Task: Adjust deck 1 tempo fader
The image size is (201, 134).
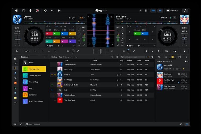Action: [x=17, y=40]
